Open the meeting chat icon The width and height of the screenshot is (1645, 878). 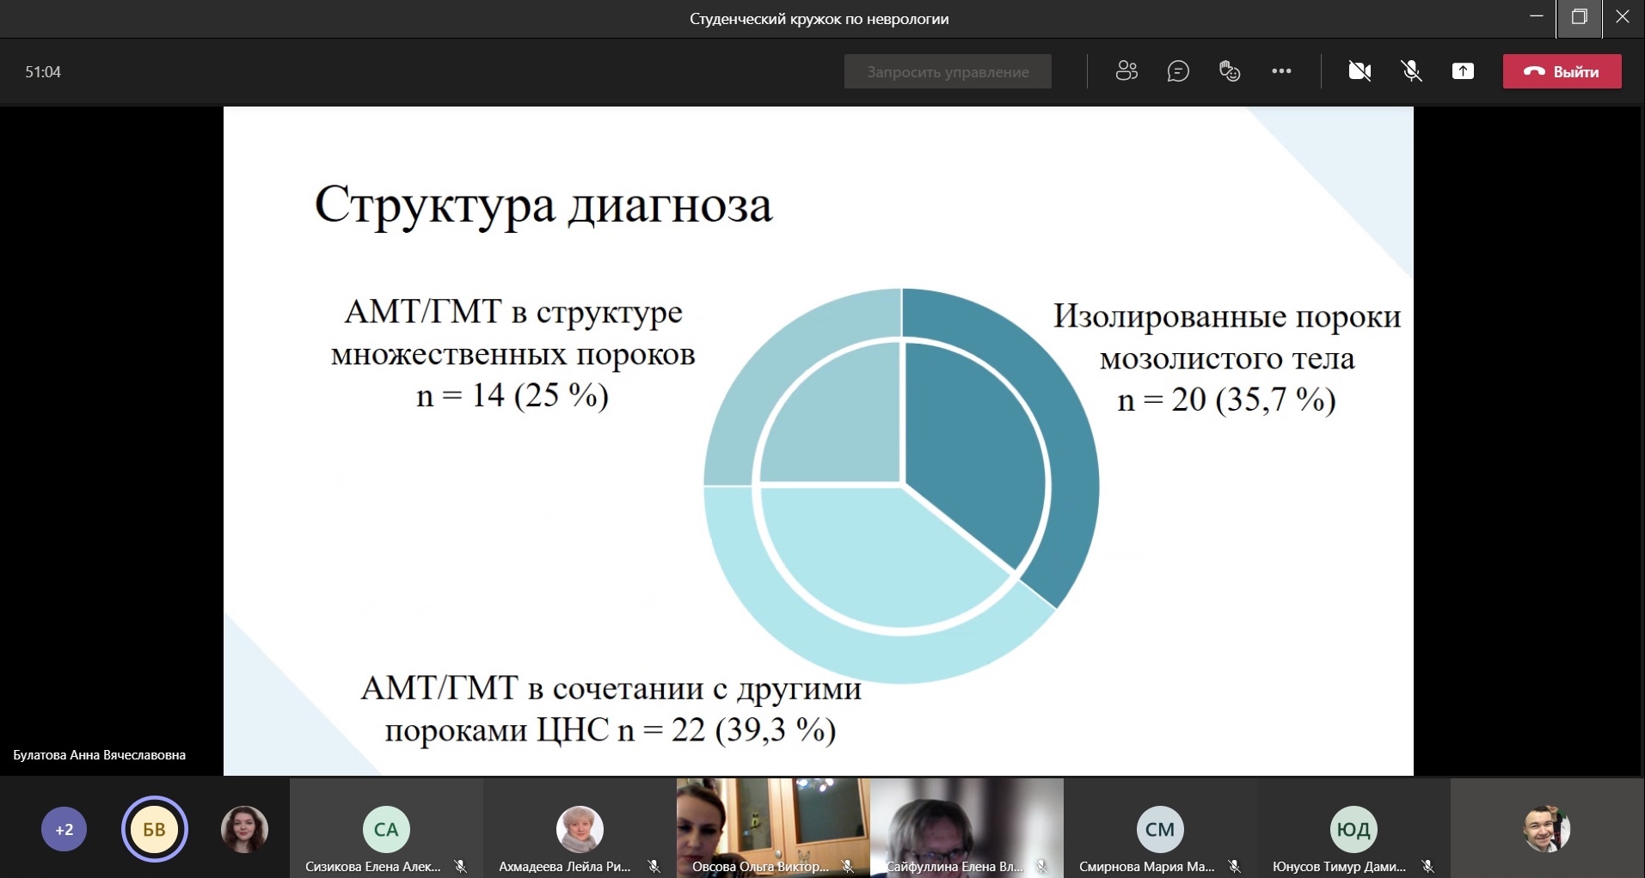1178,71
